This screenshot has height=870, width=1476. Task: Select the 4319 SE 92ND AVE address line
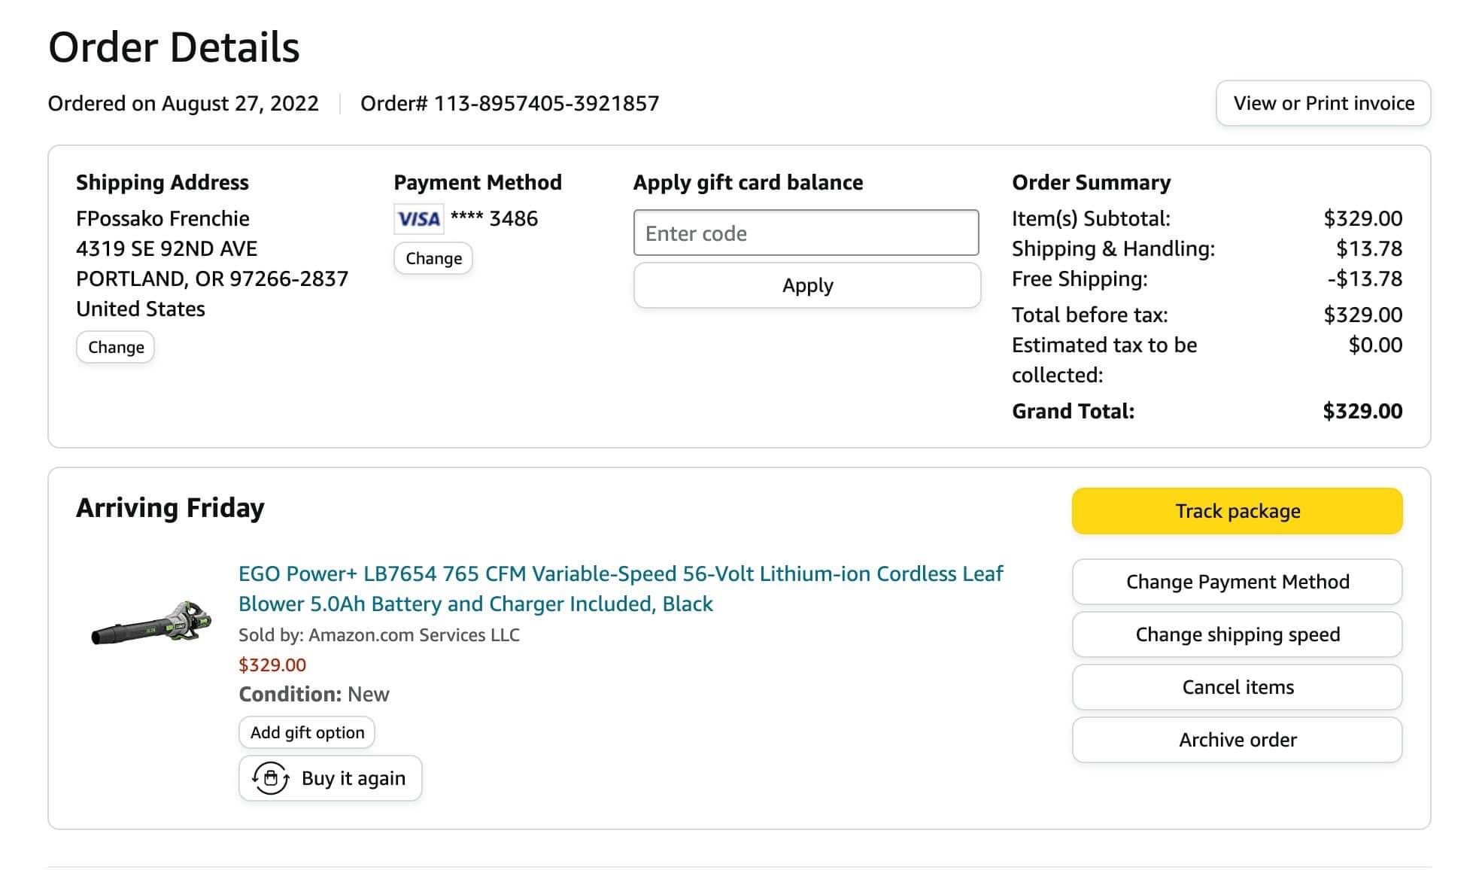click(166, 248)
